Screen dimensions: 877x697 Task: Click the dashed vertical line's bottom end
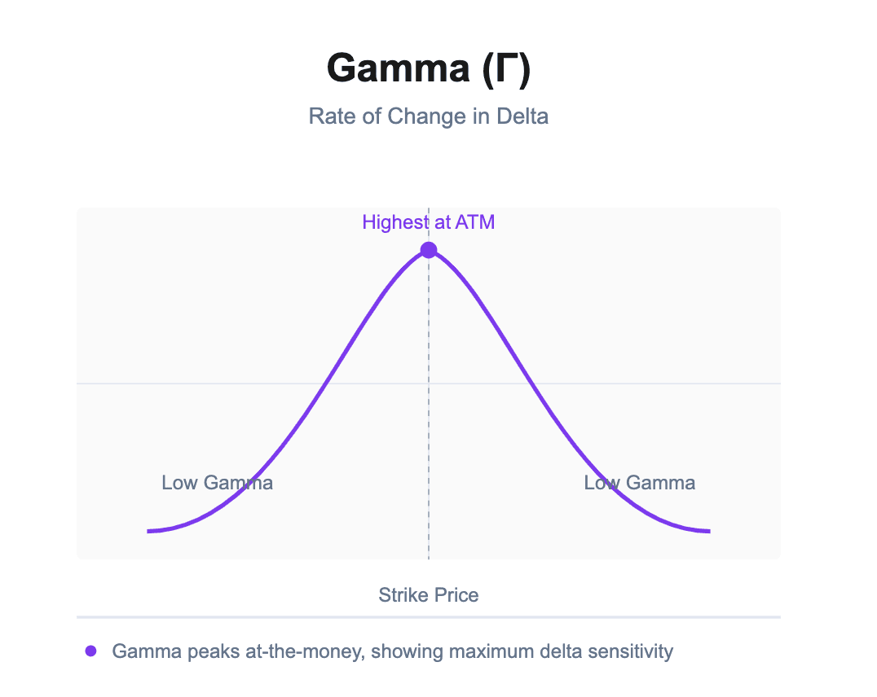(x=429, y=555)
